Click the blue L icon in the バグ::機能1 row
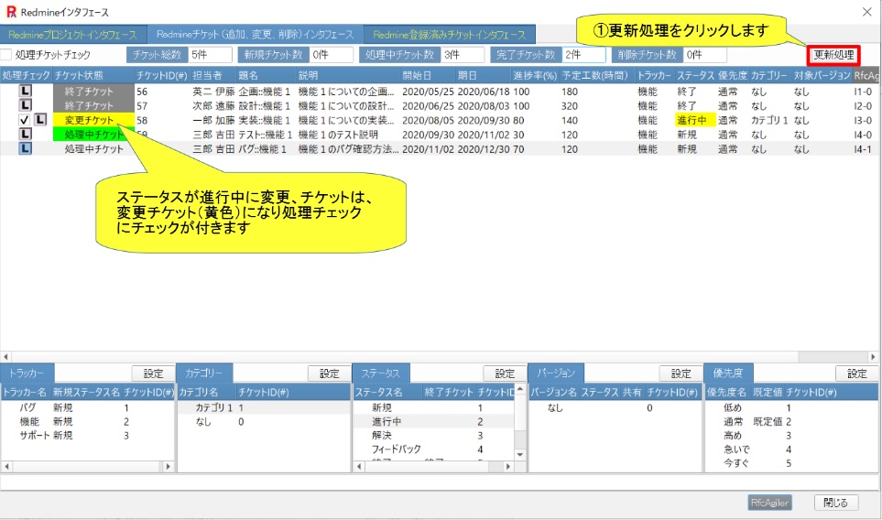 (x=26, y=148)
